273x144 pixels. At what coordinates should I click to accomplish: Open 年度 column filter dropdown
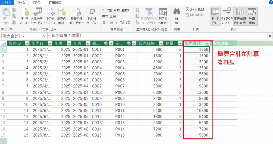point(69,43)
